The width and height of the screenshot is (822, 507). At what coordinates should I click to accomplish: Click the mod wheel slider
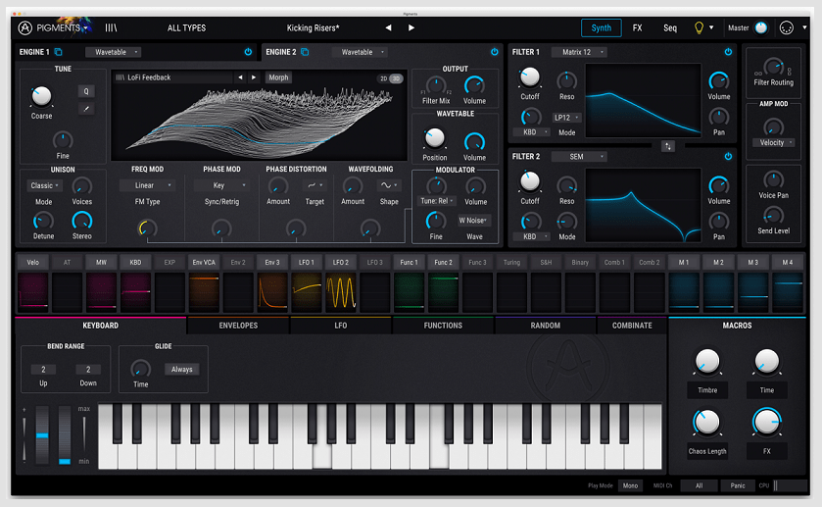point(65,434)
